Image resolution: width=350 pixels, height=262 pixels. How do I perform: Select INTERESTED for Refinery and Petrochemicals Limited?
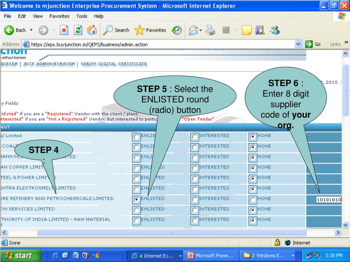tap(194, 199)
